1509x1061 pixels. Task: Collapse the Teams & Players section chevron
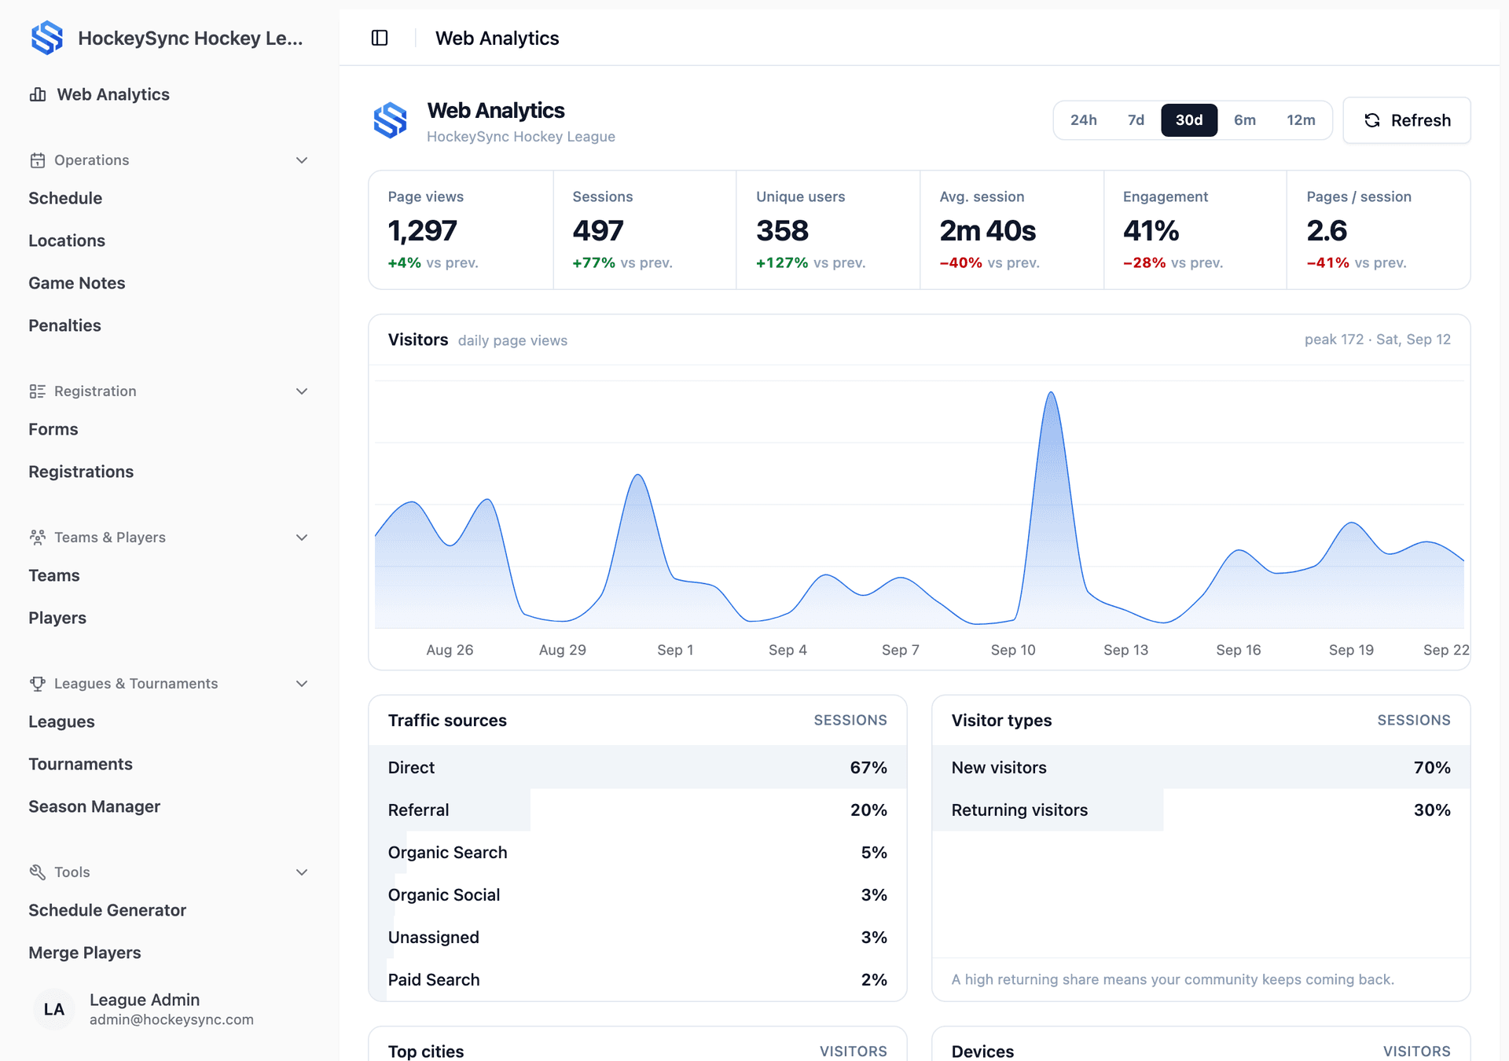click(x=302, y=538)
